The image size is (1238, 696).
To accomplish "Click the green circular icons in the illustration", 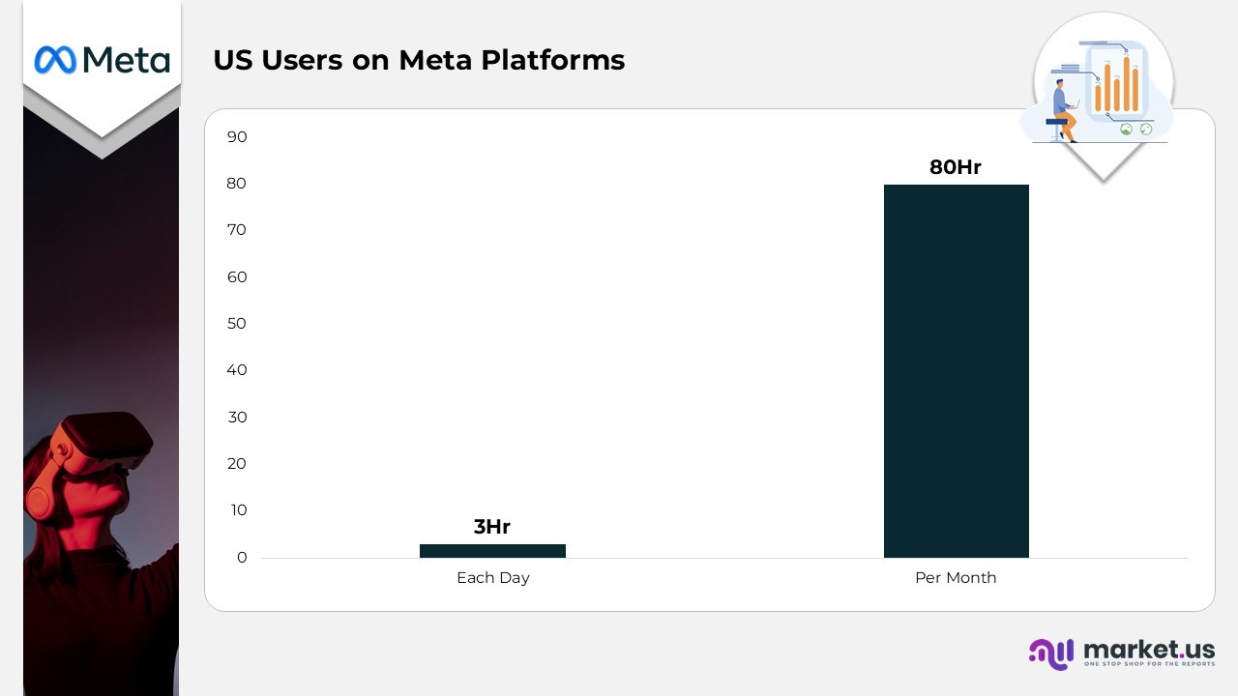I will point(1135,129).
